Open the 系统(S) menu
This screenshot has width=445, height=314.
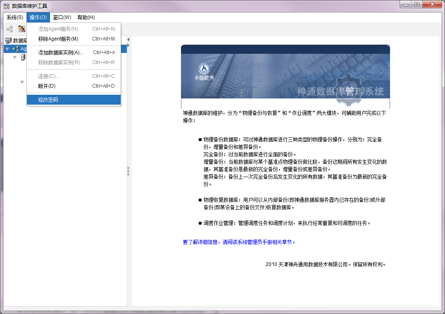(x=15, y=17)
